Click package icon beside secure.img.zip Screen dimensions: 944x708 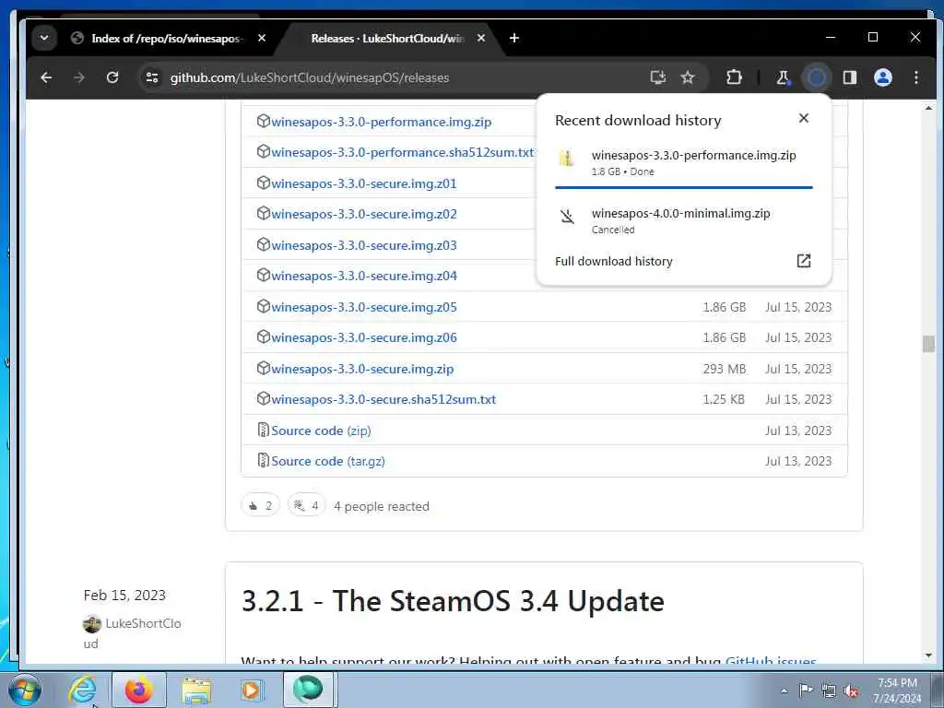263,367
